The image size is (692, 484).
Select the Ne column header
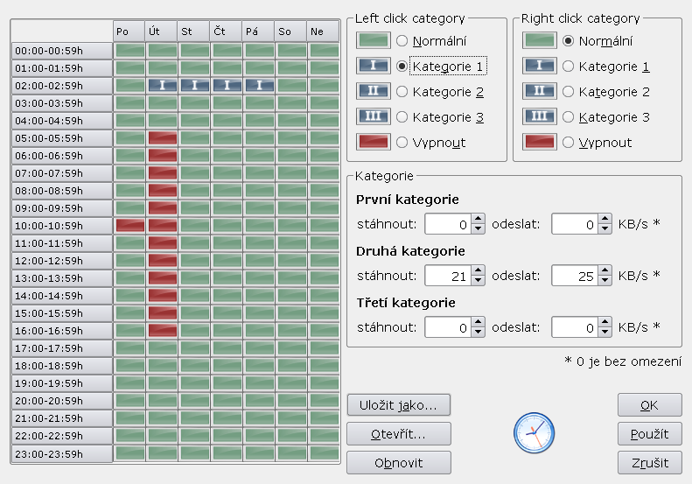(x=323, y=32)
